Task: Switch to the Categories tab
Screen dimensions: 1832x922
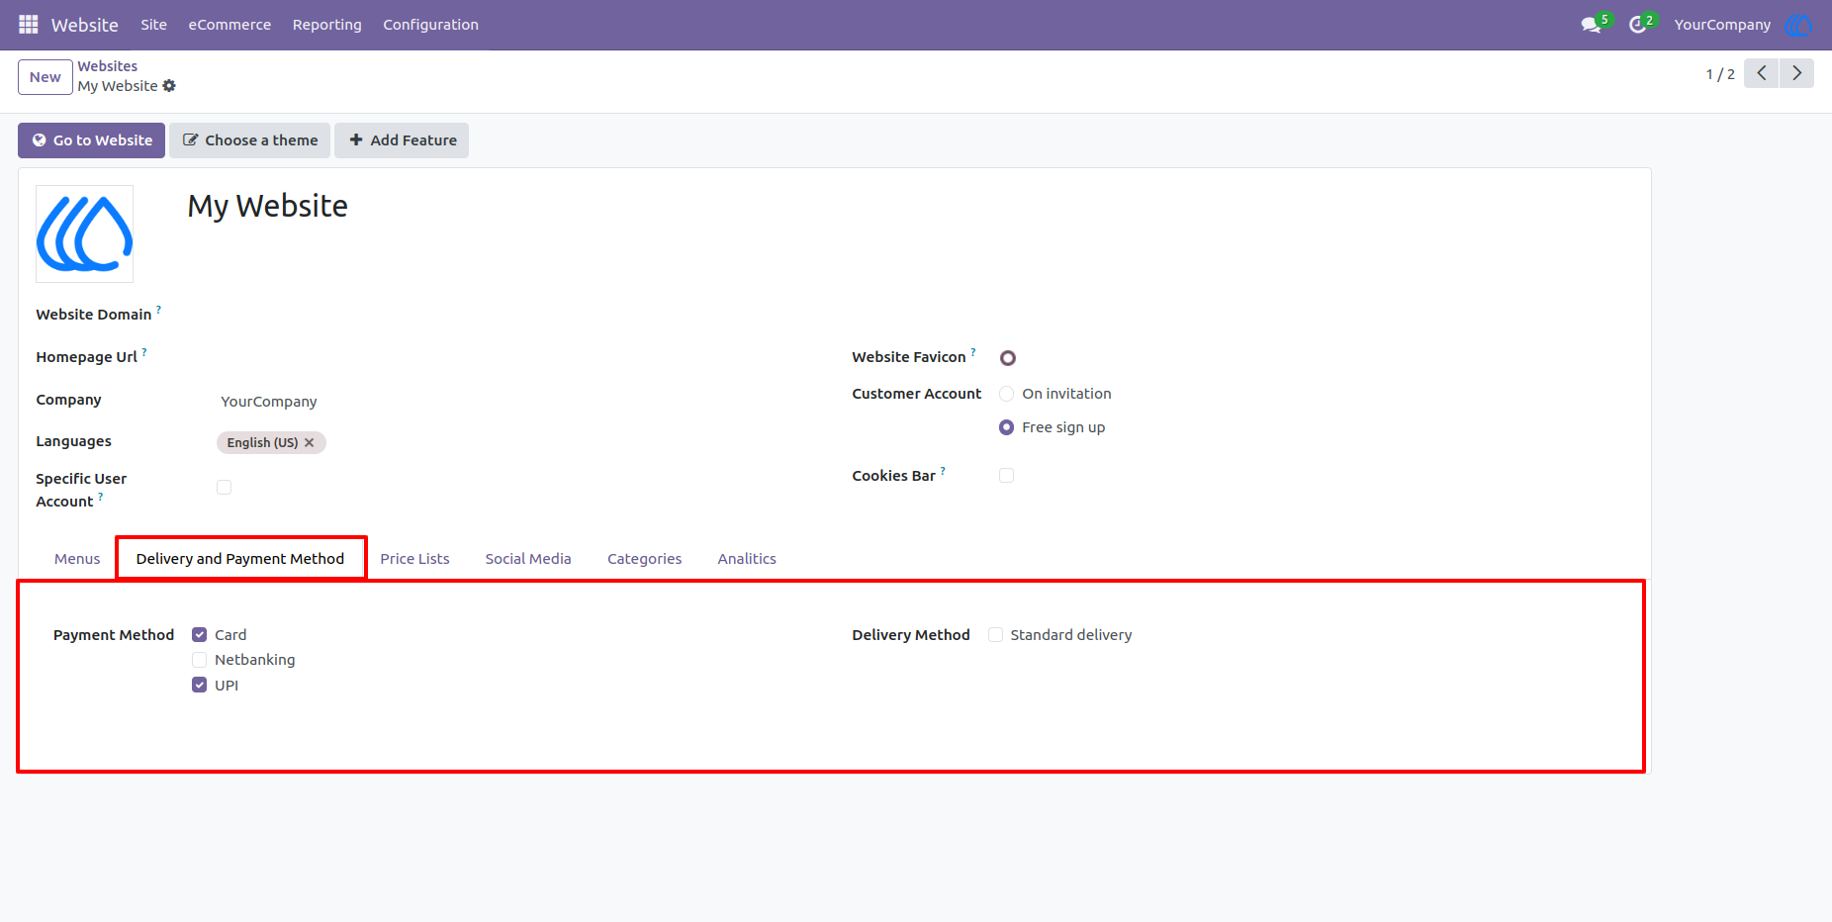Action: click(645, 559)
